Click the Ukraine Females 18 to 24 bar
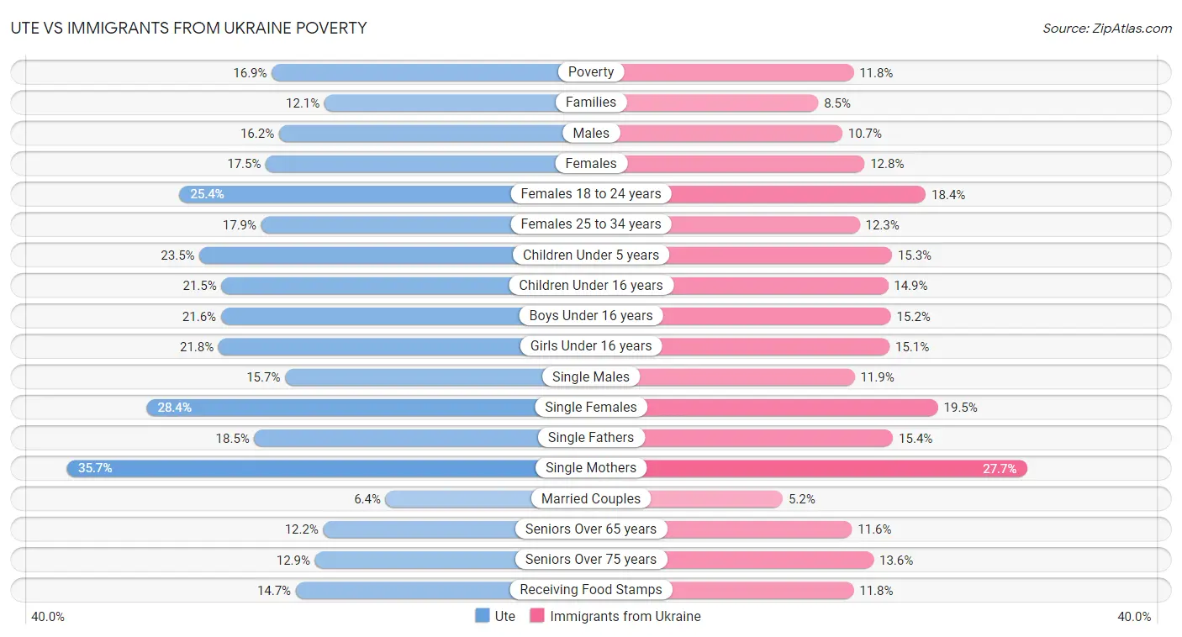Screen dimensions: 1182x637 [x=799, y=194]
